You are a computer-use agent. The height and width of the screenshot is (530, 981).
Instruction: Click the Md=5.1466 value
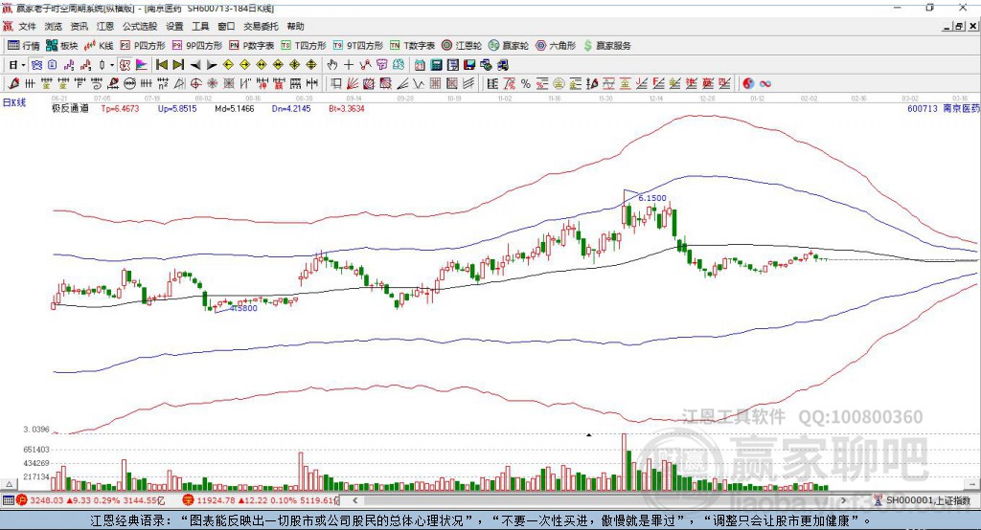235,109
